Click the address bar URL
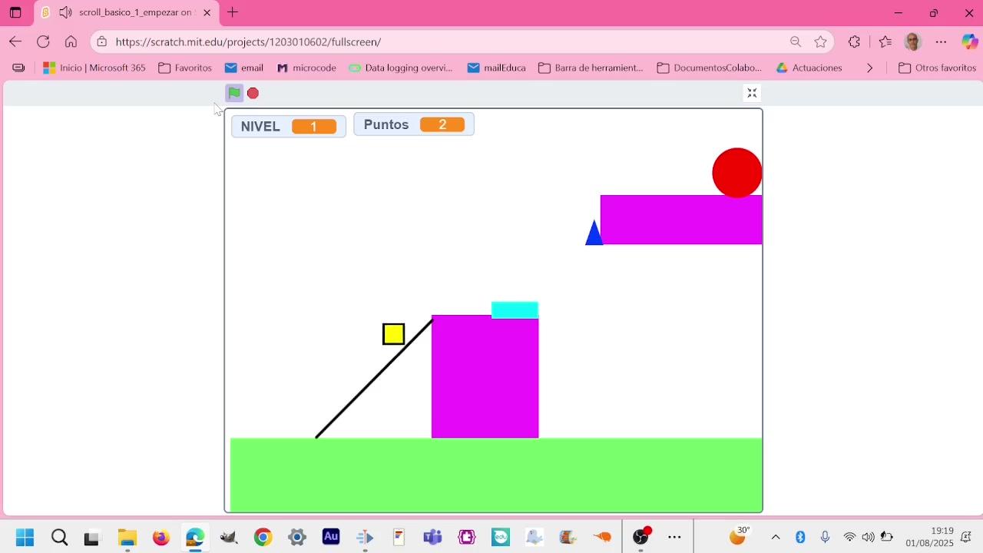Image resolution: width=983 pixels, height=553 pixels. click(248, 41)
